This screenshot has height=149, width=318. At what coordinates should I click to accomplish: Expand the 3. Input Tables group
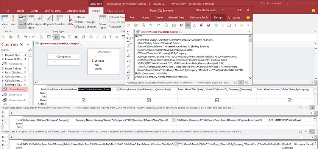25,68
